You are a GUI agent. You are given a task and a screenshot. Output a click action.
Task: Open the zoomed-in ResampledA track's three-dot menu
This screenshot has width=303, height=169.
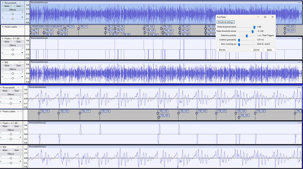coord(21,87)
